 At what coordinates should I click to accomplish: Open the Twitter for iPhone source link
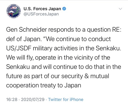(66, 99)
